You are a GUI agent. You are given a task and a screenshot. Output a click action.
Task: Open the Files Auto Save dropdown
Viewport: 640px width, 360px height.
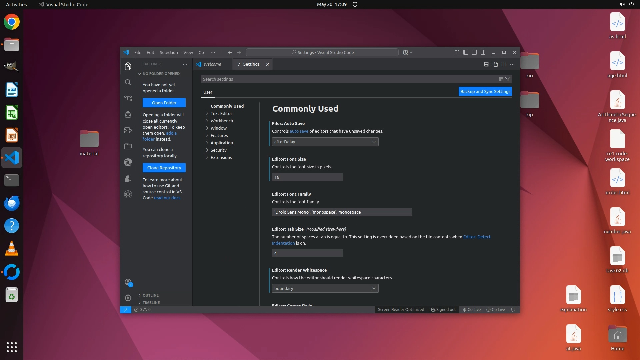pos(325,142)
